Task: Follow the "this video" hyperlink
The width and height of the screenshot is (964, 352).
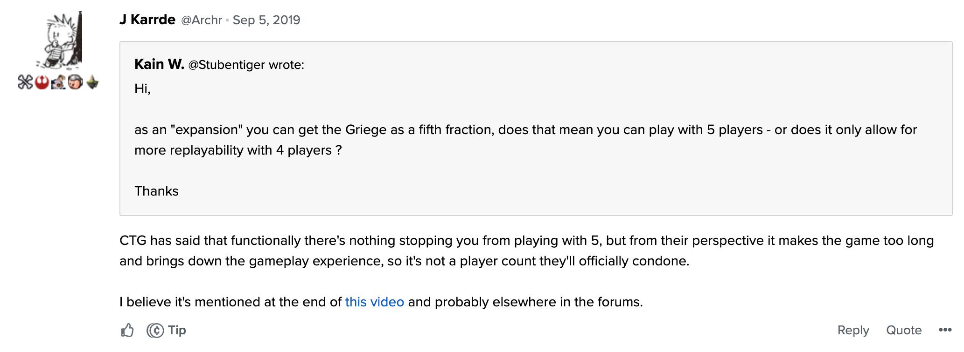Action: pyautogui.click(x=375, y=302)
